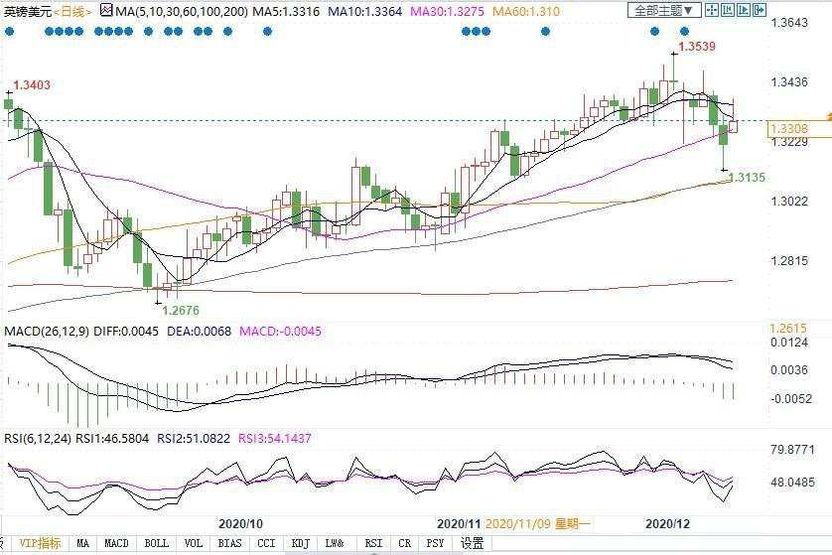This screenshot has width=832, height=555.
Task: Switch to the MACD indicator tab
Action: [116, 543]
